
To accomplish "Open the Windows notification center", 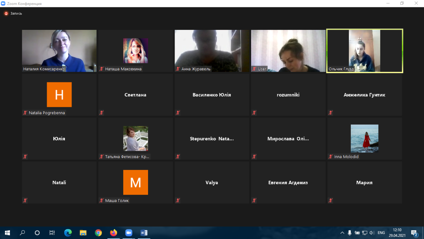I will 414,233.
